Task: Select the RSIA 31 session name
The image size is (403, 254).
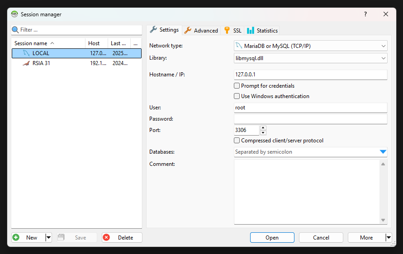Action: pyautogui.click(x=41, y=63)
